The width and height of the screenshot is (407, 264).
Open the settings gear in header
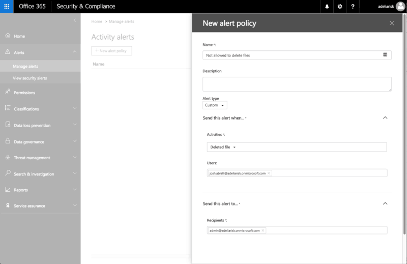click(340, 7)
